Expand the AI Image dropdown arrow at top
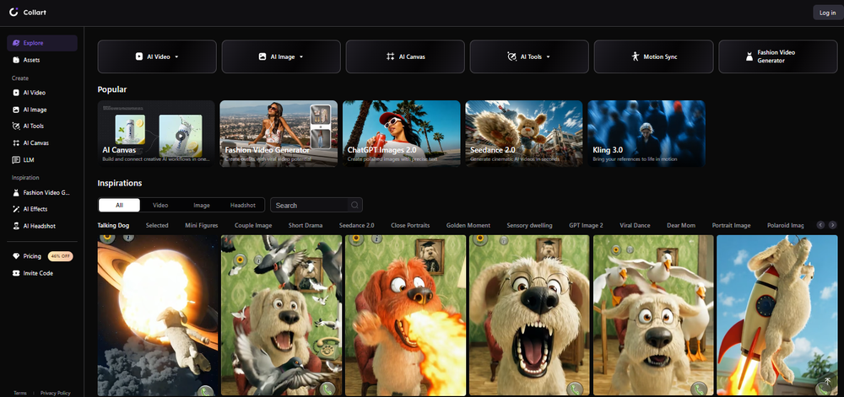Image resolution: width=844 pixels, height=397 pixels. click(x=301, y=56)
